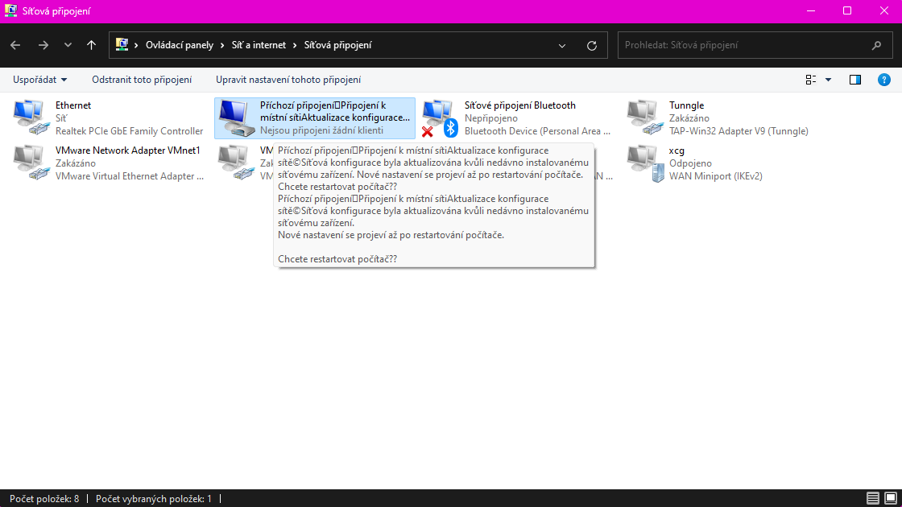Expand the change view options arrow
Viewport: 902px width, 507px height.
(x=828, y=80)
